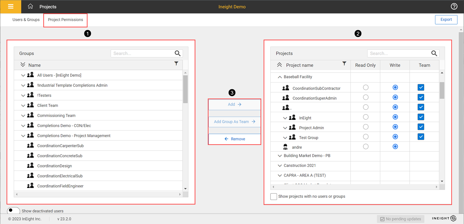Expand the Building Market Demo - PB project

tap(280, 156)
